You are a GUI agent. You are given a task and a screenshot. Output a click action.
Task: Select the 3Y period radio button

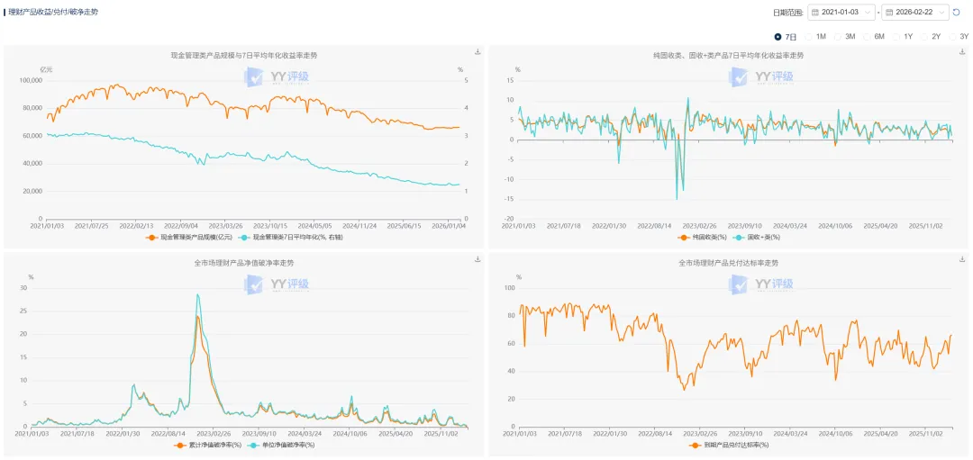coord(952,37)
